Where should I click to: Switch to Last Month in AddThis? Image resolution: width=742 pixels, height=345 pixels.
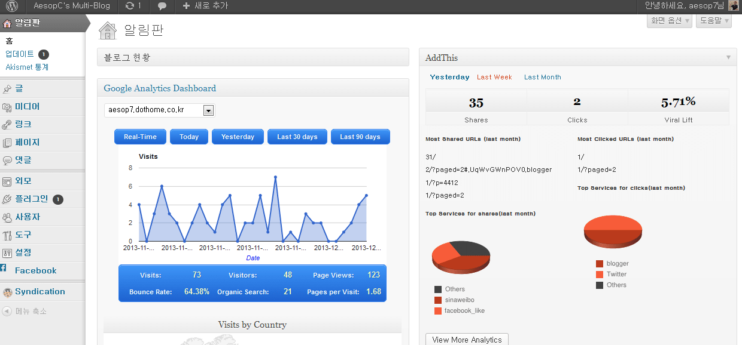point(543,77)
